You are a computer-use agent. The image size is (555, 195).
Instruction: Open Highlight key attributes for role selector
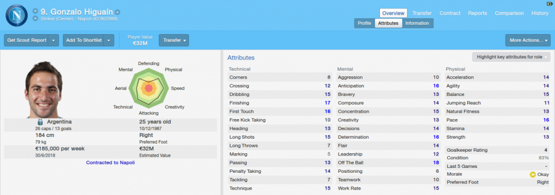511,57
